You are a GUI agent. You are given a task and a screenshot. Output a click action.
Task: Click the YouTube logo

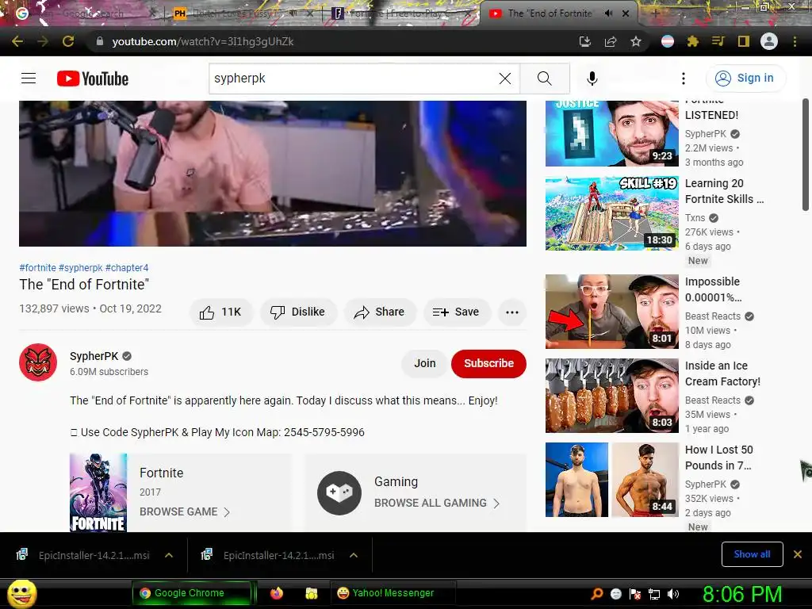pyautogui.click(x=93, y=79)
